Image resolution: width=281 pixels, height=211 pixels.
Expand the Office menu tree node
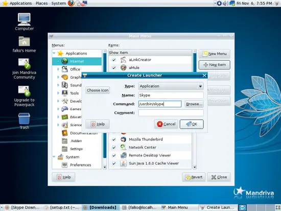click(x=58, y=69)
